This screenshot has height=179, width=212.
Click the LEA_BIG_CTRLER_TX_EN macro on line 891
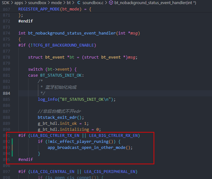click(x=55, y=136)
